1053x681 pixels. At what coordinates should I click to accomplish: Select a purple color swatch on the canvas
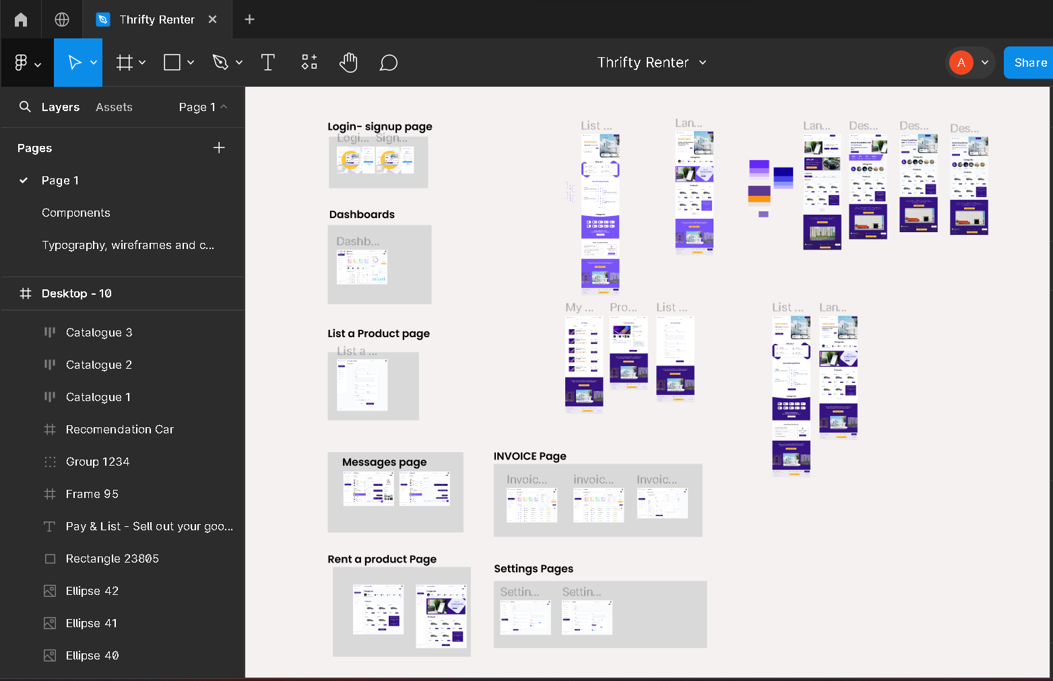pos(760,165)
